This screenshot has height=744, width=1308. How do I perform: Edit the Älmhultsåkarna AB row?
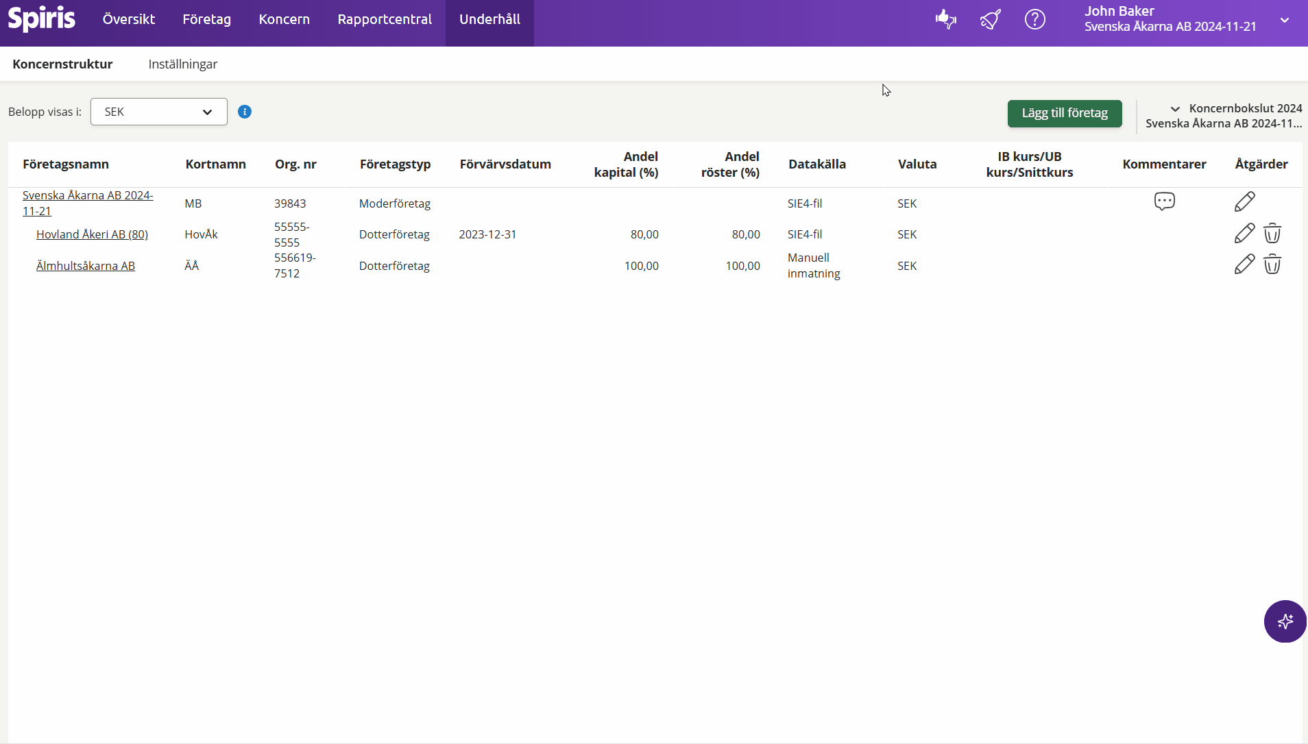(x=1244, y=264)
